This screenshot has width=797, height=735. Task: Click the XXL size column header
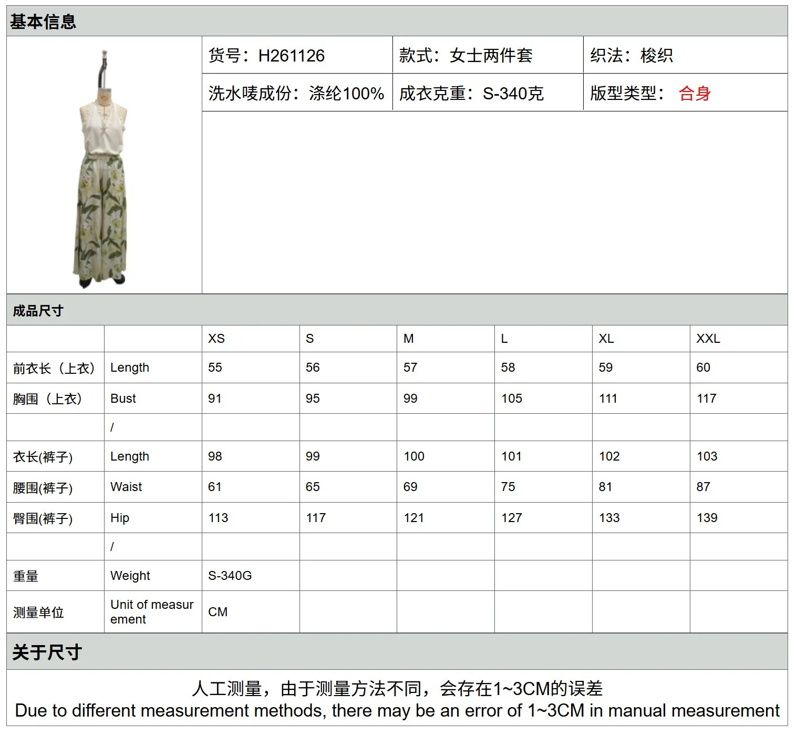tap(739, 339)
